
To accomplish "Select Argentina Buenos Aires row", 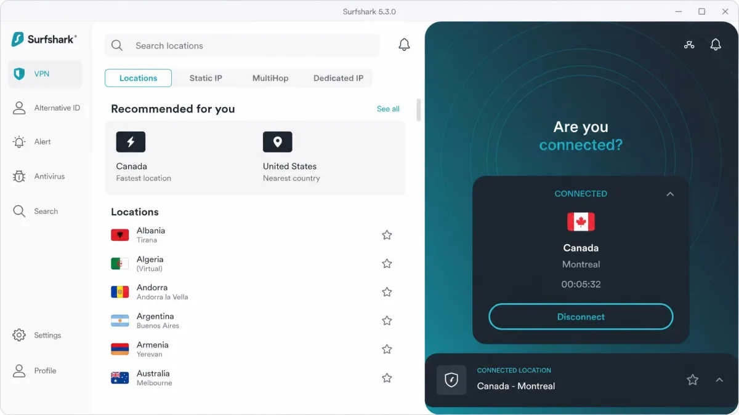I will (252, 320).
